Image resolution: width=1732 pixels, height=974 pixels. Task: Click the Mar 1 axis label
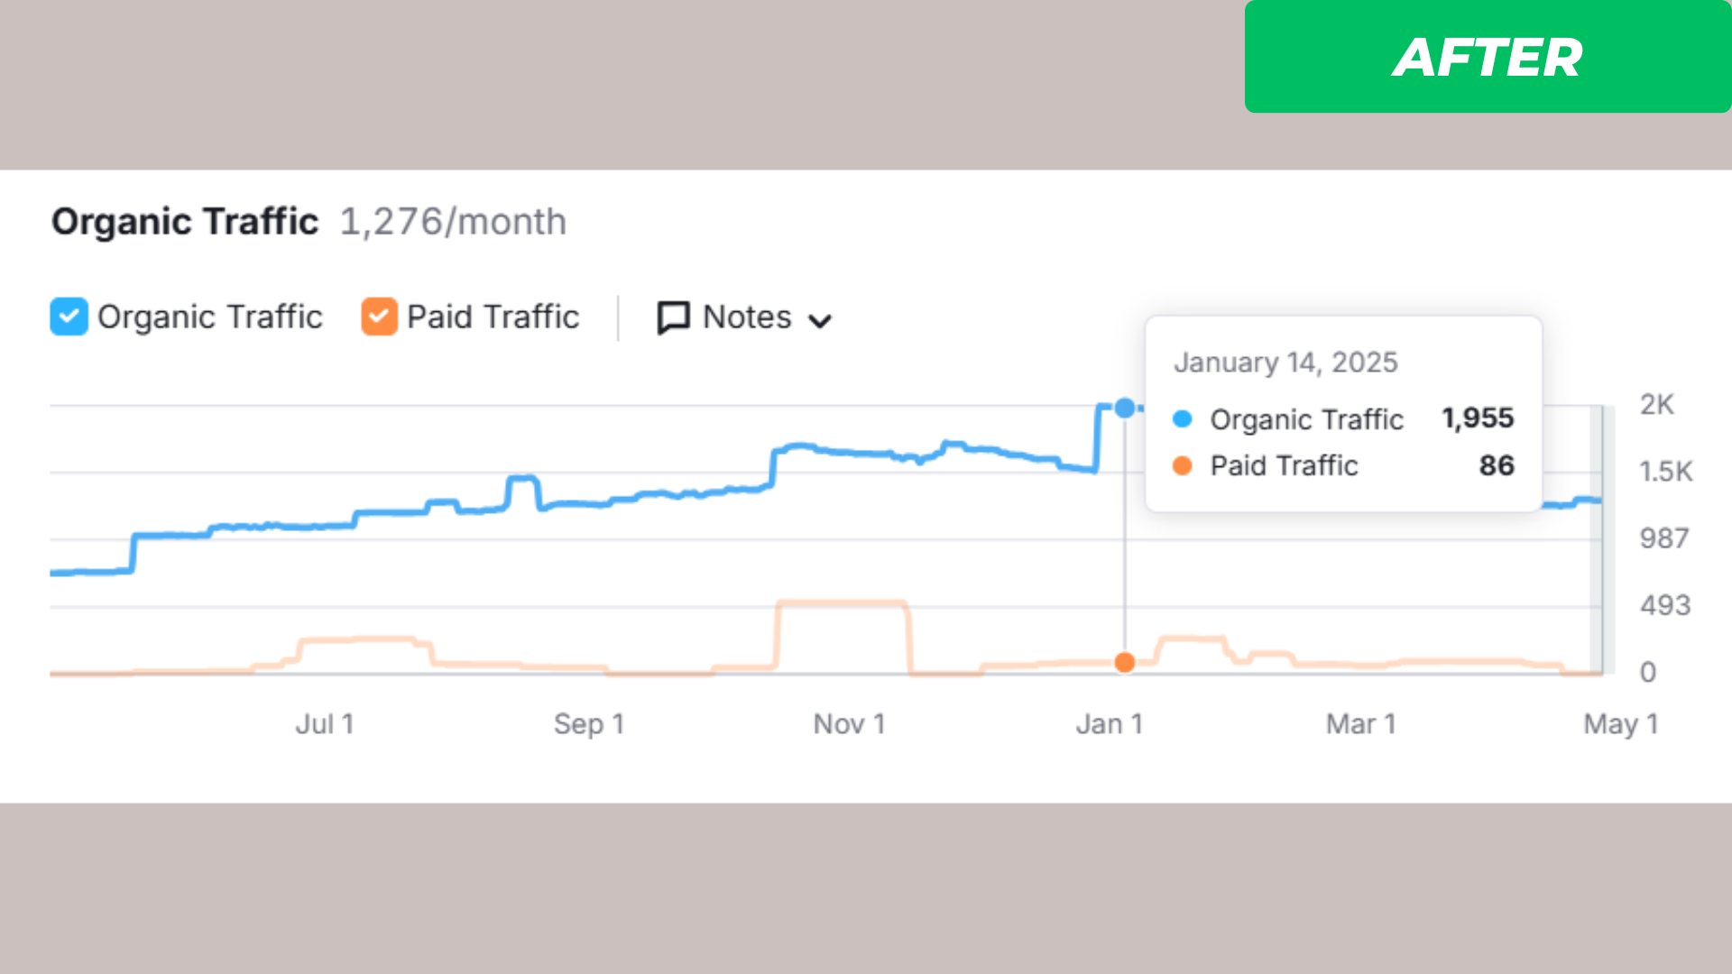(x=1360, y=724)
